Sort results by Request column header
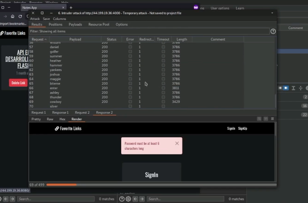The width and height of the screenshot is (308, 203). pyautogui.click(x=39, y=39)
